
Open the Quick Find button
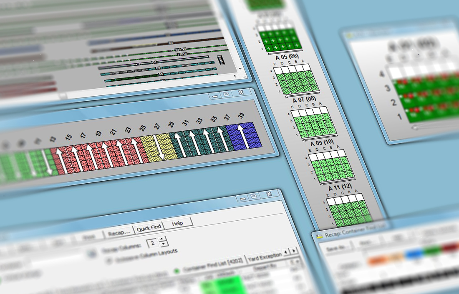click(x=149, y=228)
